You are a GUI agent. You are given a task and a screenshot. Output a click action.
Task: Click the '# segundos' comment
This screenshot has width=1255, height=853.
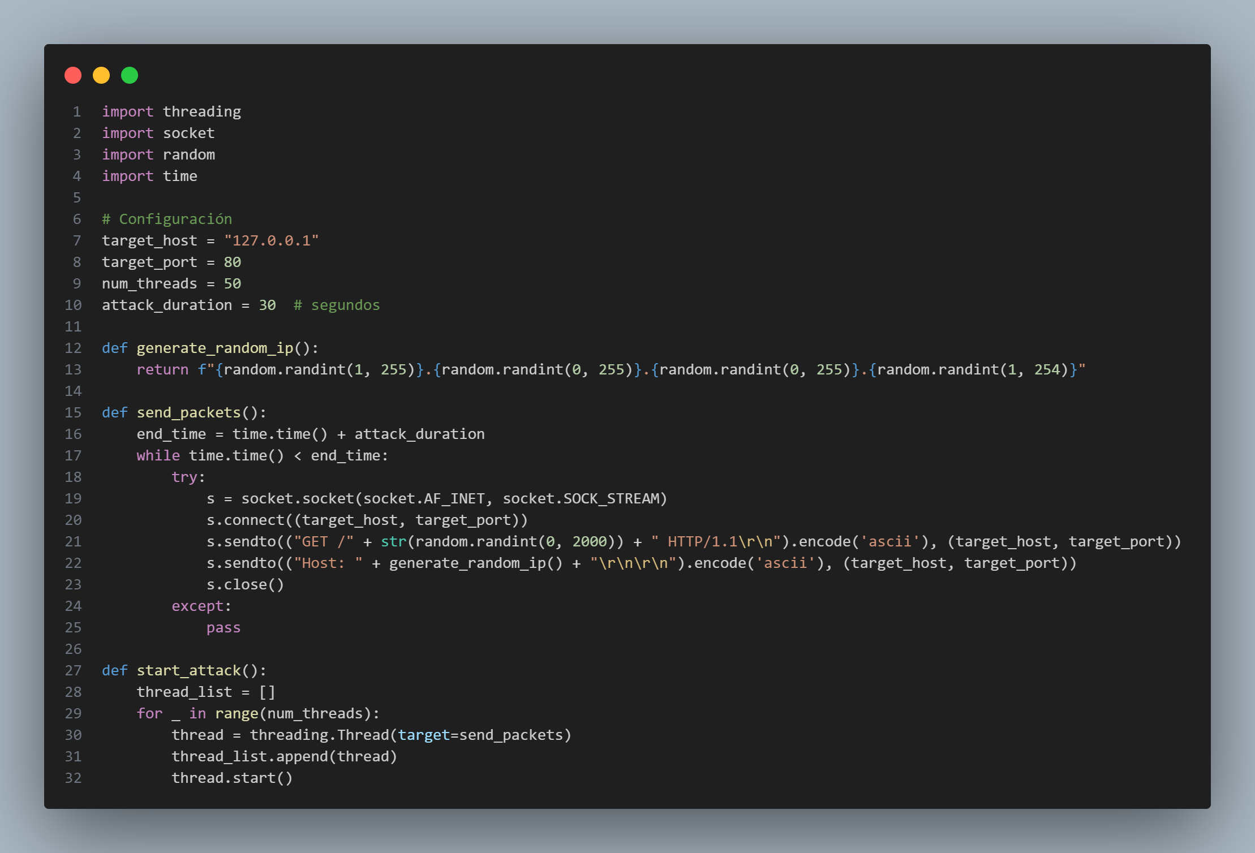[337, 305]
